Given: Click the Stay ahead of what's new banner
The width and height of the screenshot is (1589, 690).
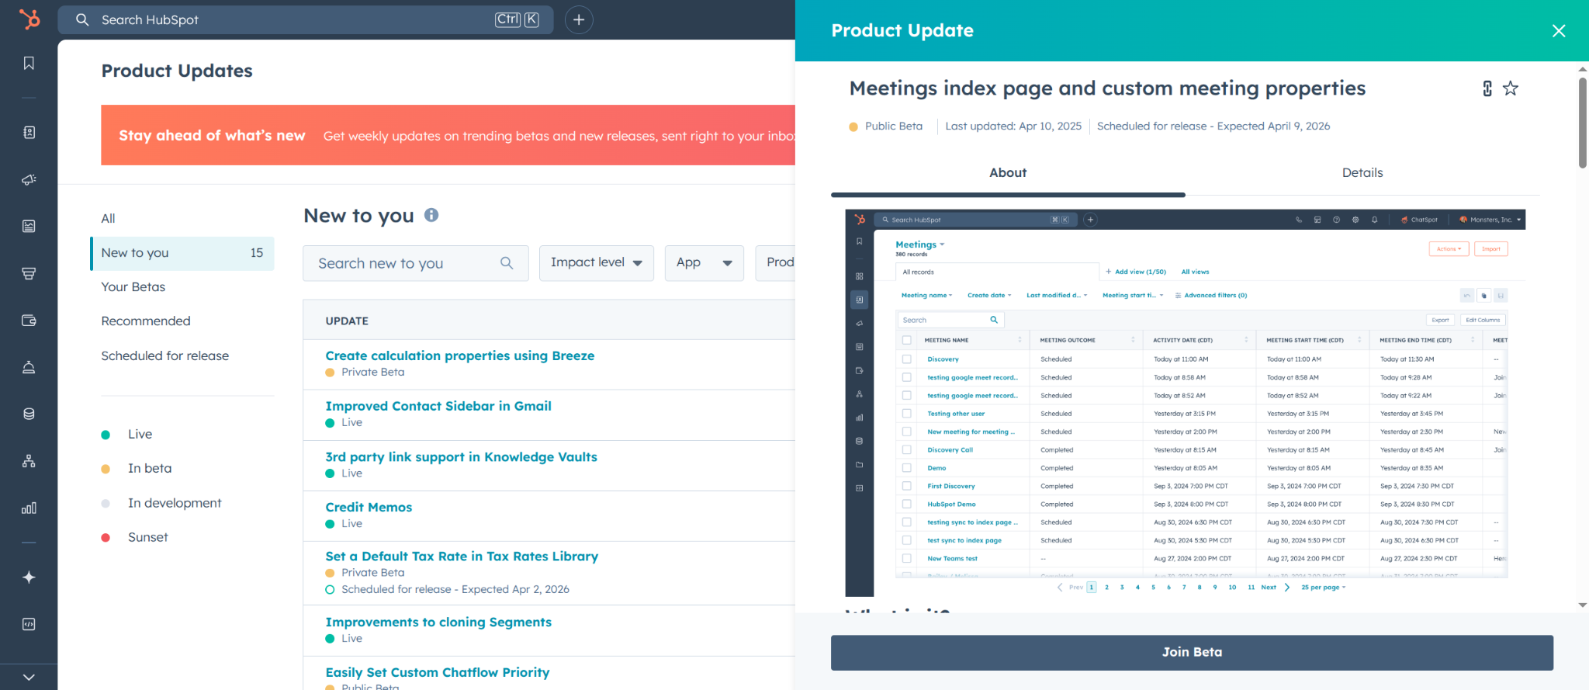Looking at the screenshot, I should 448,136.
